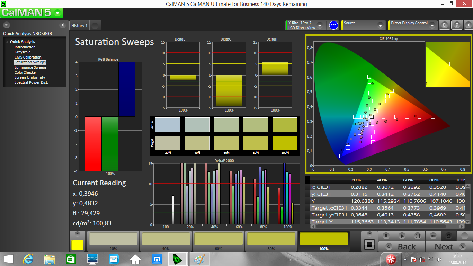Open the Direct Display Control dropdown
Viewport: 473px width, 266px height.
(432, 25)
